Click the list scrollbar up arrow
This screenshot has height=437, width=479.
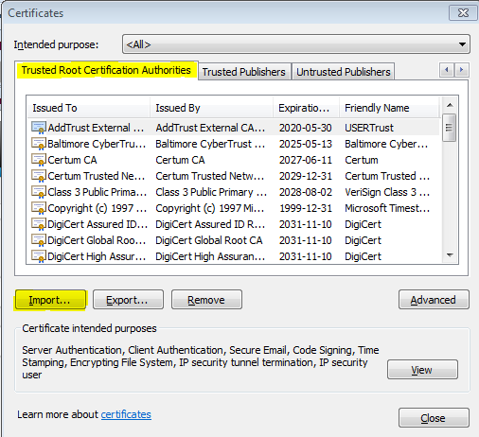(x=450, y=105)
